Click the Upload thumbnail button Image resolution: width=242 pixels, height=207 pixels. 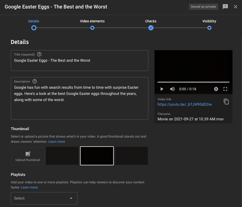[28, 156]
